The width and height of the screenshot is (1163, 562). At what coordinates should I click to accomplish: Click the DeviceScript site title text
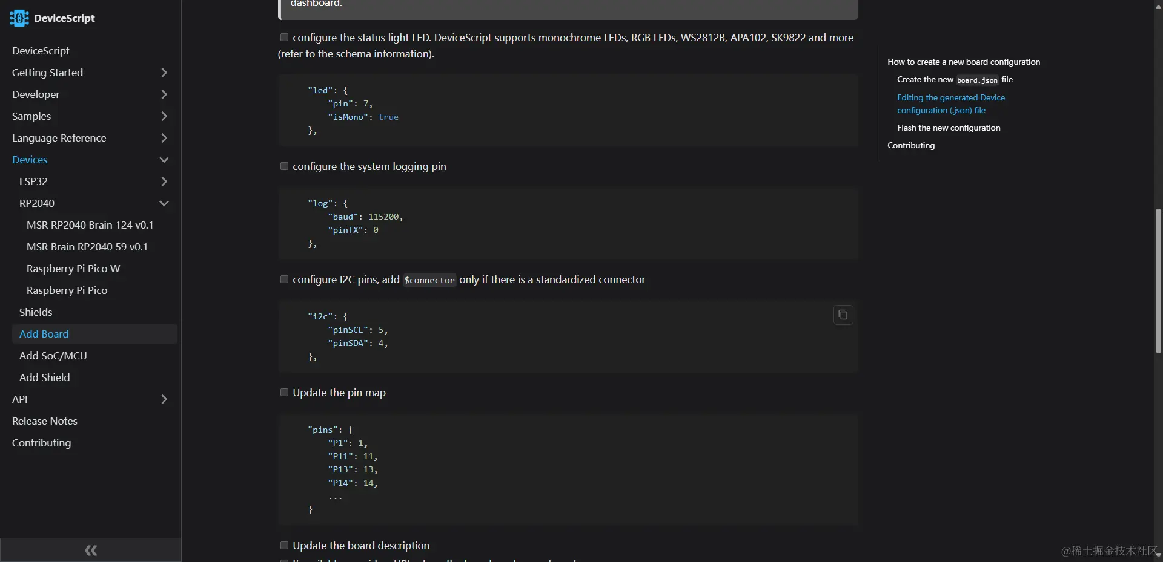(x=64, y=18)
